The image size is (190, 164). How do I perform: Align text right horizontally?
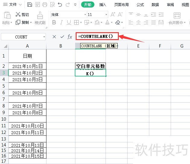coord(146,23)
